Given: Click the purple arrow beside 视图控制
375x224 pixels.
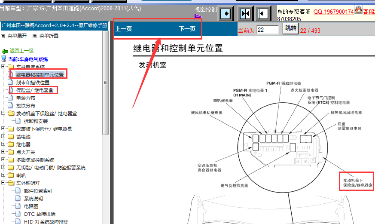Looking at the screenshot, I should pyautogui.click(x=198, y=16).
